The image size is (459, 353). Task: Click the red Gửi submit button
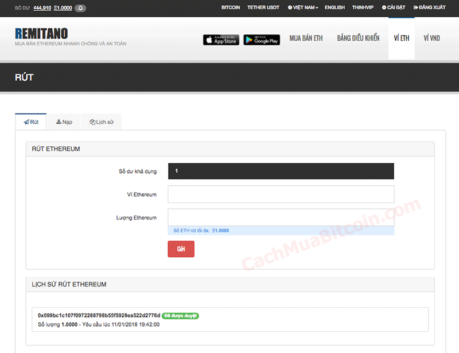click(181, 249)
